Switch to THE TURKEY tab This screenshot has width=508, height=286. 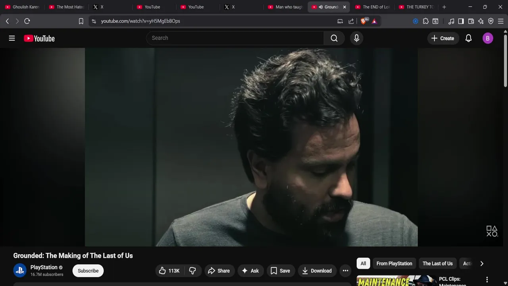(416, 7)
